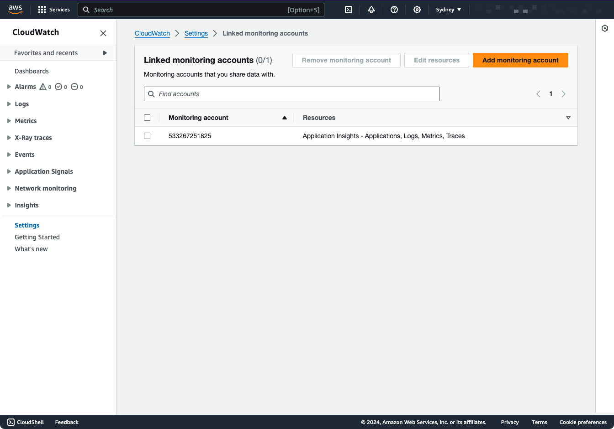Open Getting Started in the sidebar
The image size is (614, 429).
click(x=37, y=237)
